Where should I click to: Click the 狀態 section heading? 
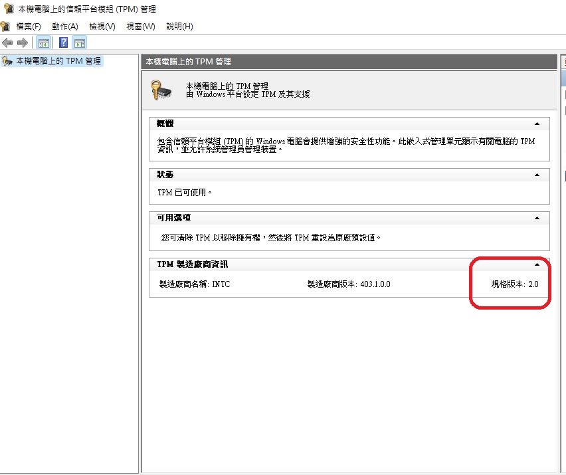pos(165,175)
